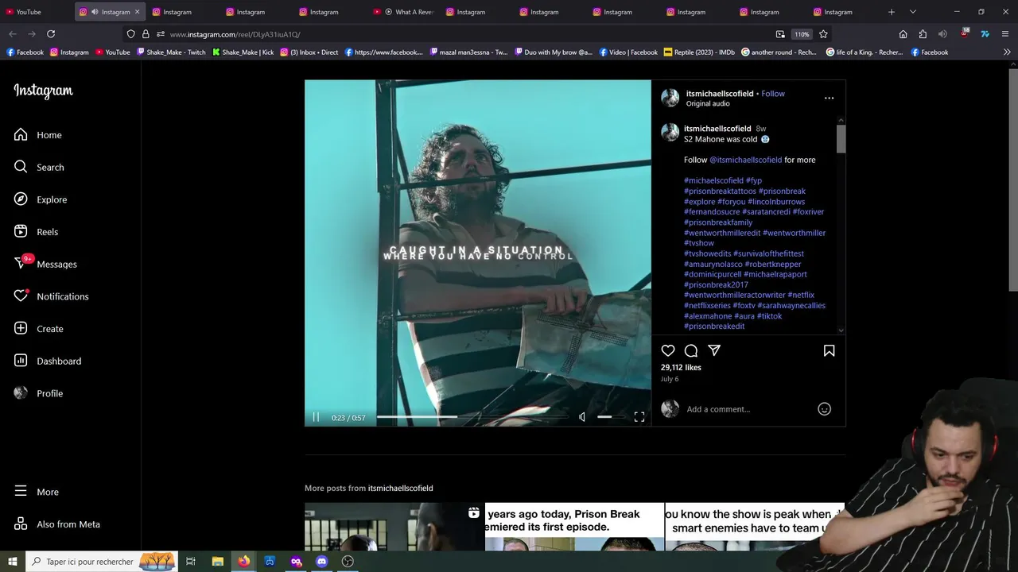Seek on the video progress bar
1018x572 pixels.
tap(472, 417)
